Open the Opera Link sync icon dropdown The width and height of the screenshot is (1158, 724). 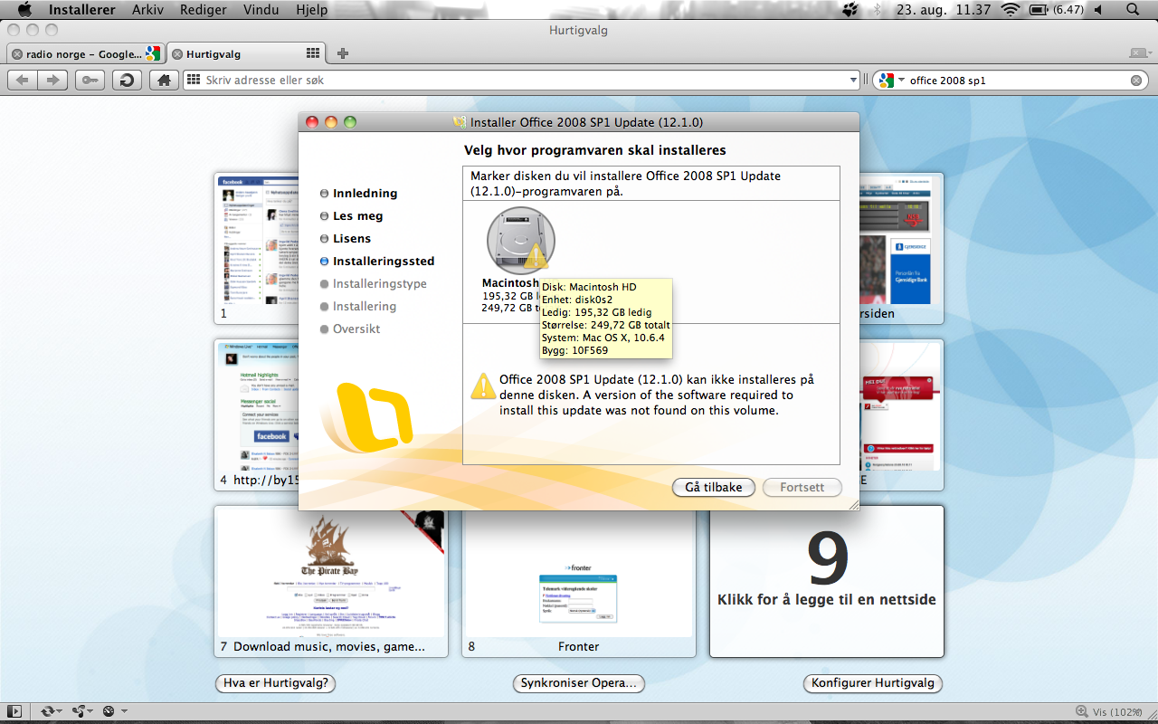[52, 711]
